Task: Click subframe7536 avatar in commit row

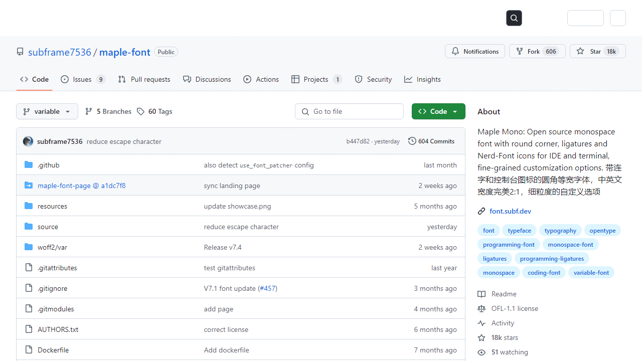Action: point(28,141)
